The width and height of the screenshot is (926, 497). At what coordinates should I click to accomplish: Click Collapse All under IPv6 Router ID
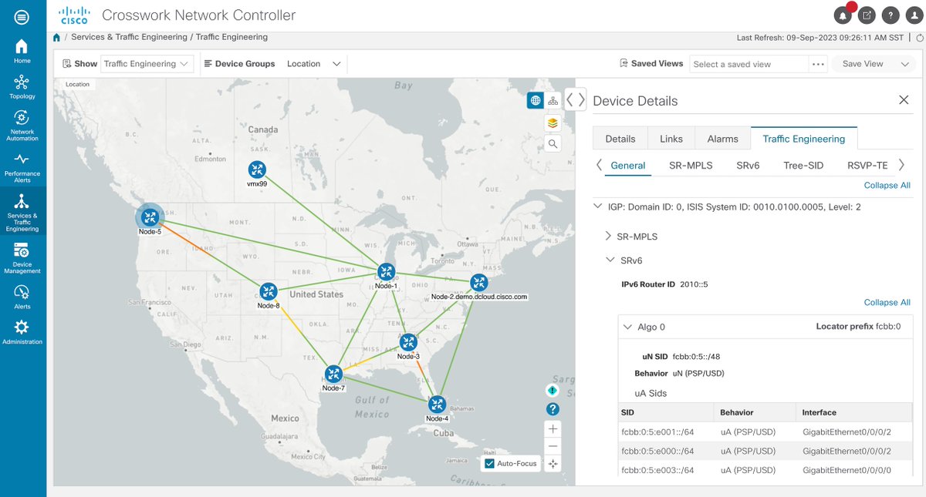click(x=887, y=302)
